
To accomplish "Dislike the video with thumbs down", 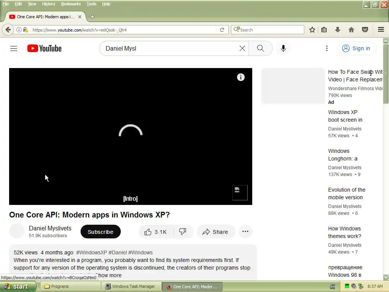I will pyautogui.click(x=183, y=232).
